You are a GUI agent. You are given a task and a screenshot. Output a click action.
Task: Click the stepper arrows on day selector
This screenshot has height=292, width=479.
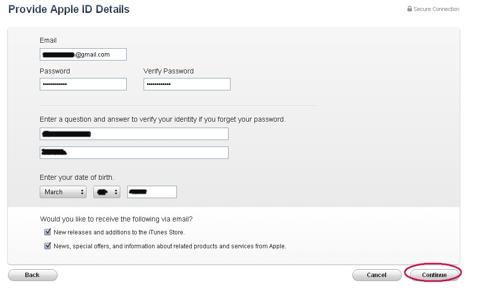(x=116, y=192)
